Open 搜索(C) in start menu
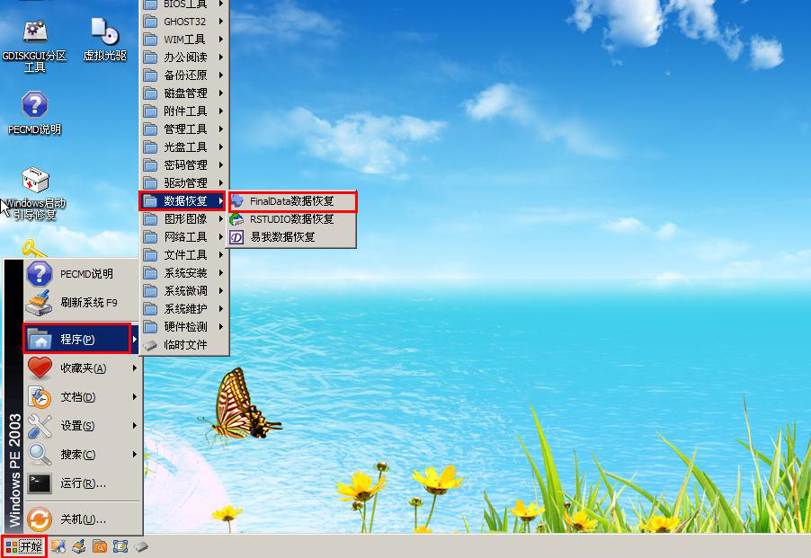Screen dimensions: 811x558 click(83, 455)
